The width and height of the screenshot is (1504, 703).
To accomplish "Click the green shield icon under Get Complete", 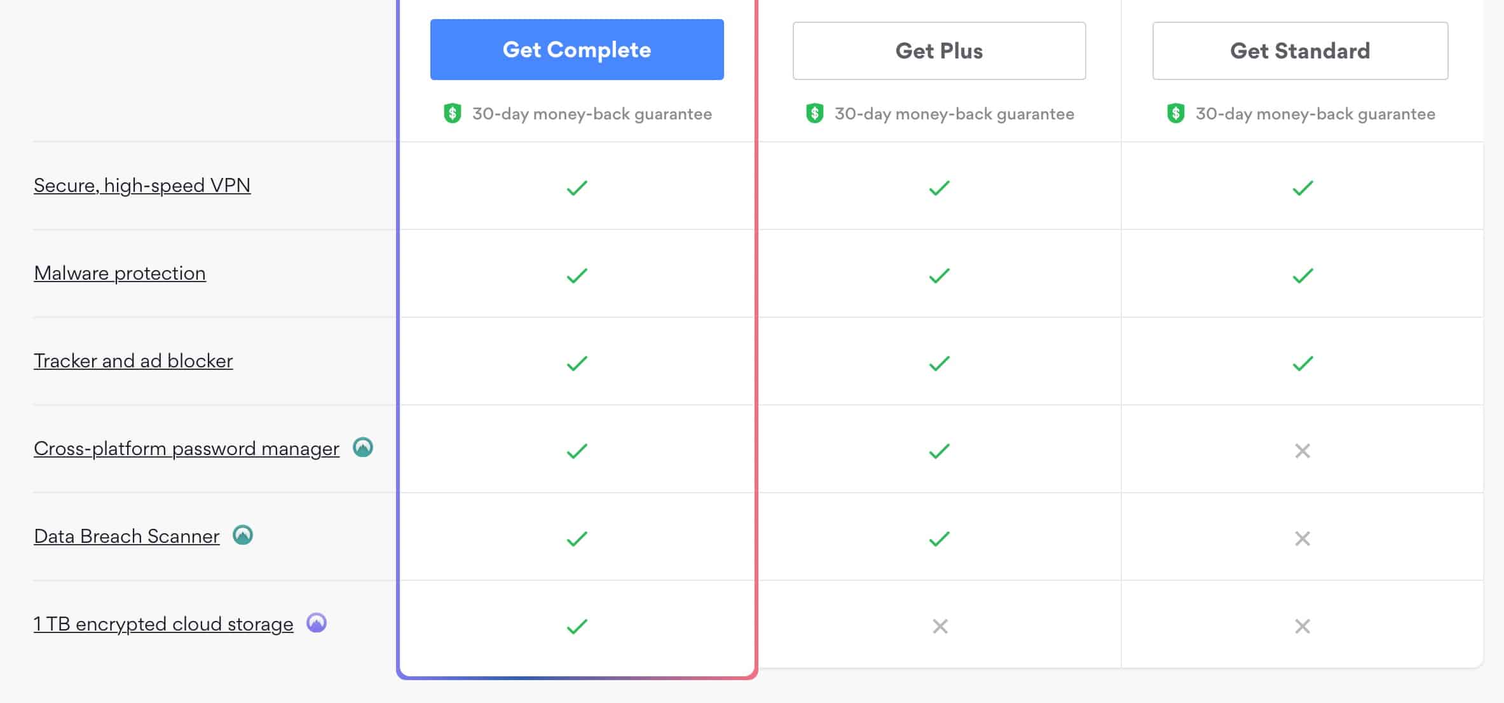I will 453,114.
